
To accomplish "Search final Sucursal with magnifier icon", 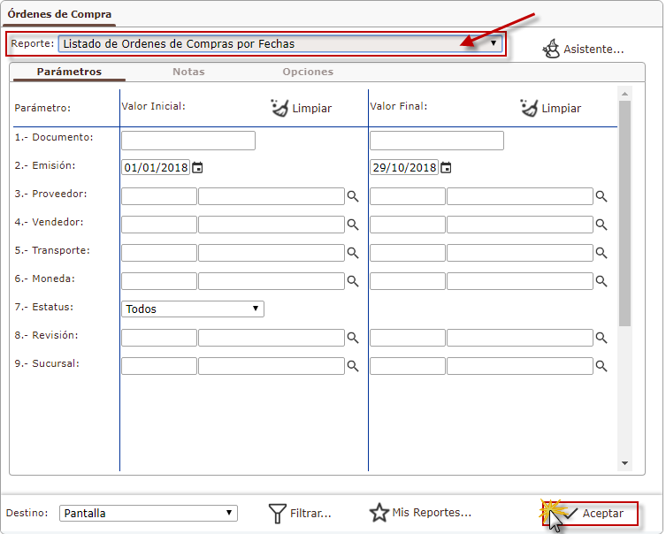I will [601, 366].
